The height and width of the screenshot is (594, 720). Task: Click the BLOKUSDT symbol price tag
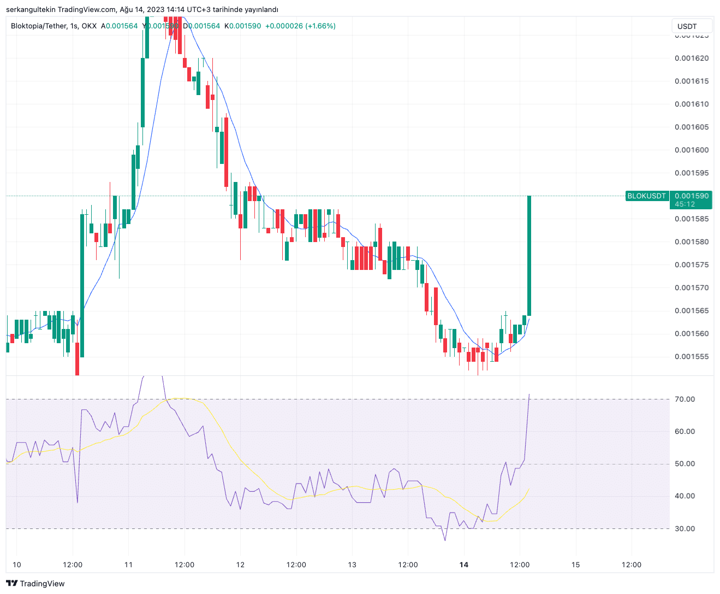(646, 196)
